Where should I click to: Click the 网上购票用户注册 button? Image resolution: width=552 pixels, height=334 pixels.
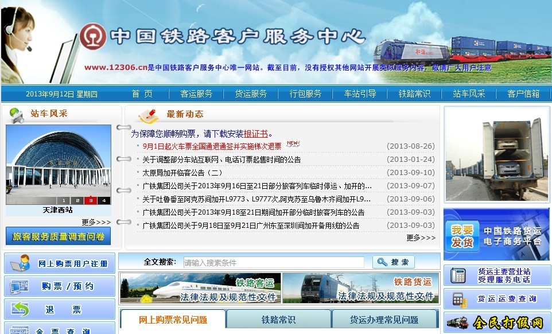[60, 263]
